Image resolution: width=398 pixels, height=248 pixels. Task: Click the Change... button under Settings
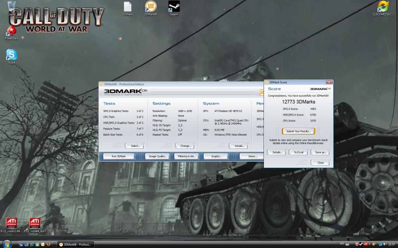click(x=185, y=146)
